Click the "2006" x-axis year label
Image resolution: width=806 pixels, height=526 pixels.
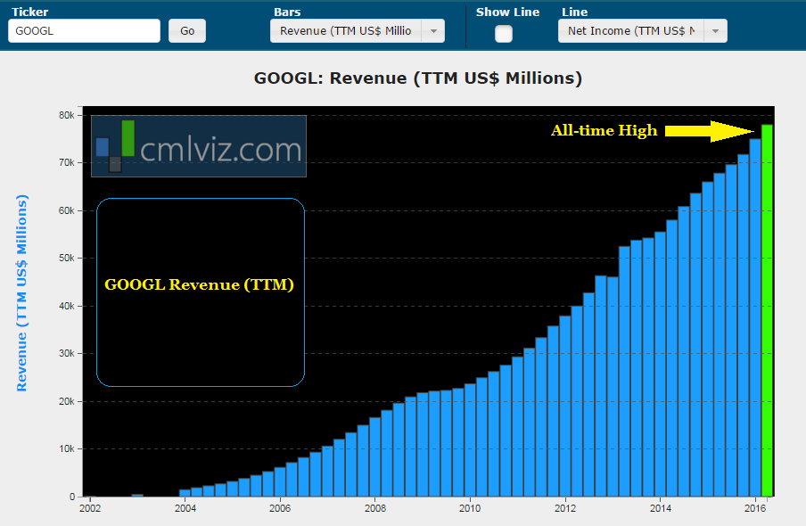(280, 508)
